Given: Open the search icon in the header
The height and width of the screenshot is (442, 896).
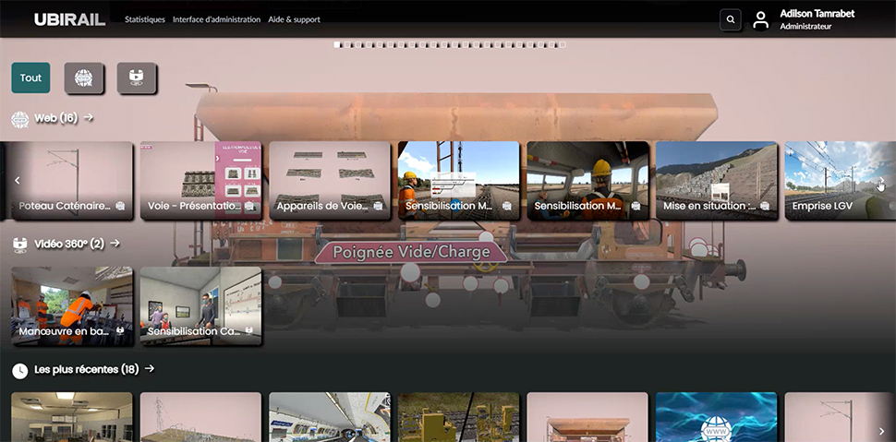Looking at the screenshot, I should pyautogui.click(x=730, y=19).
